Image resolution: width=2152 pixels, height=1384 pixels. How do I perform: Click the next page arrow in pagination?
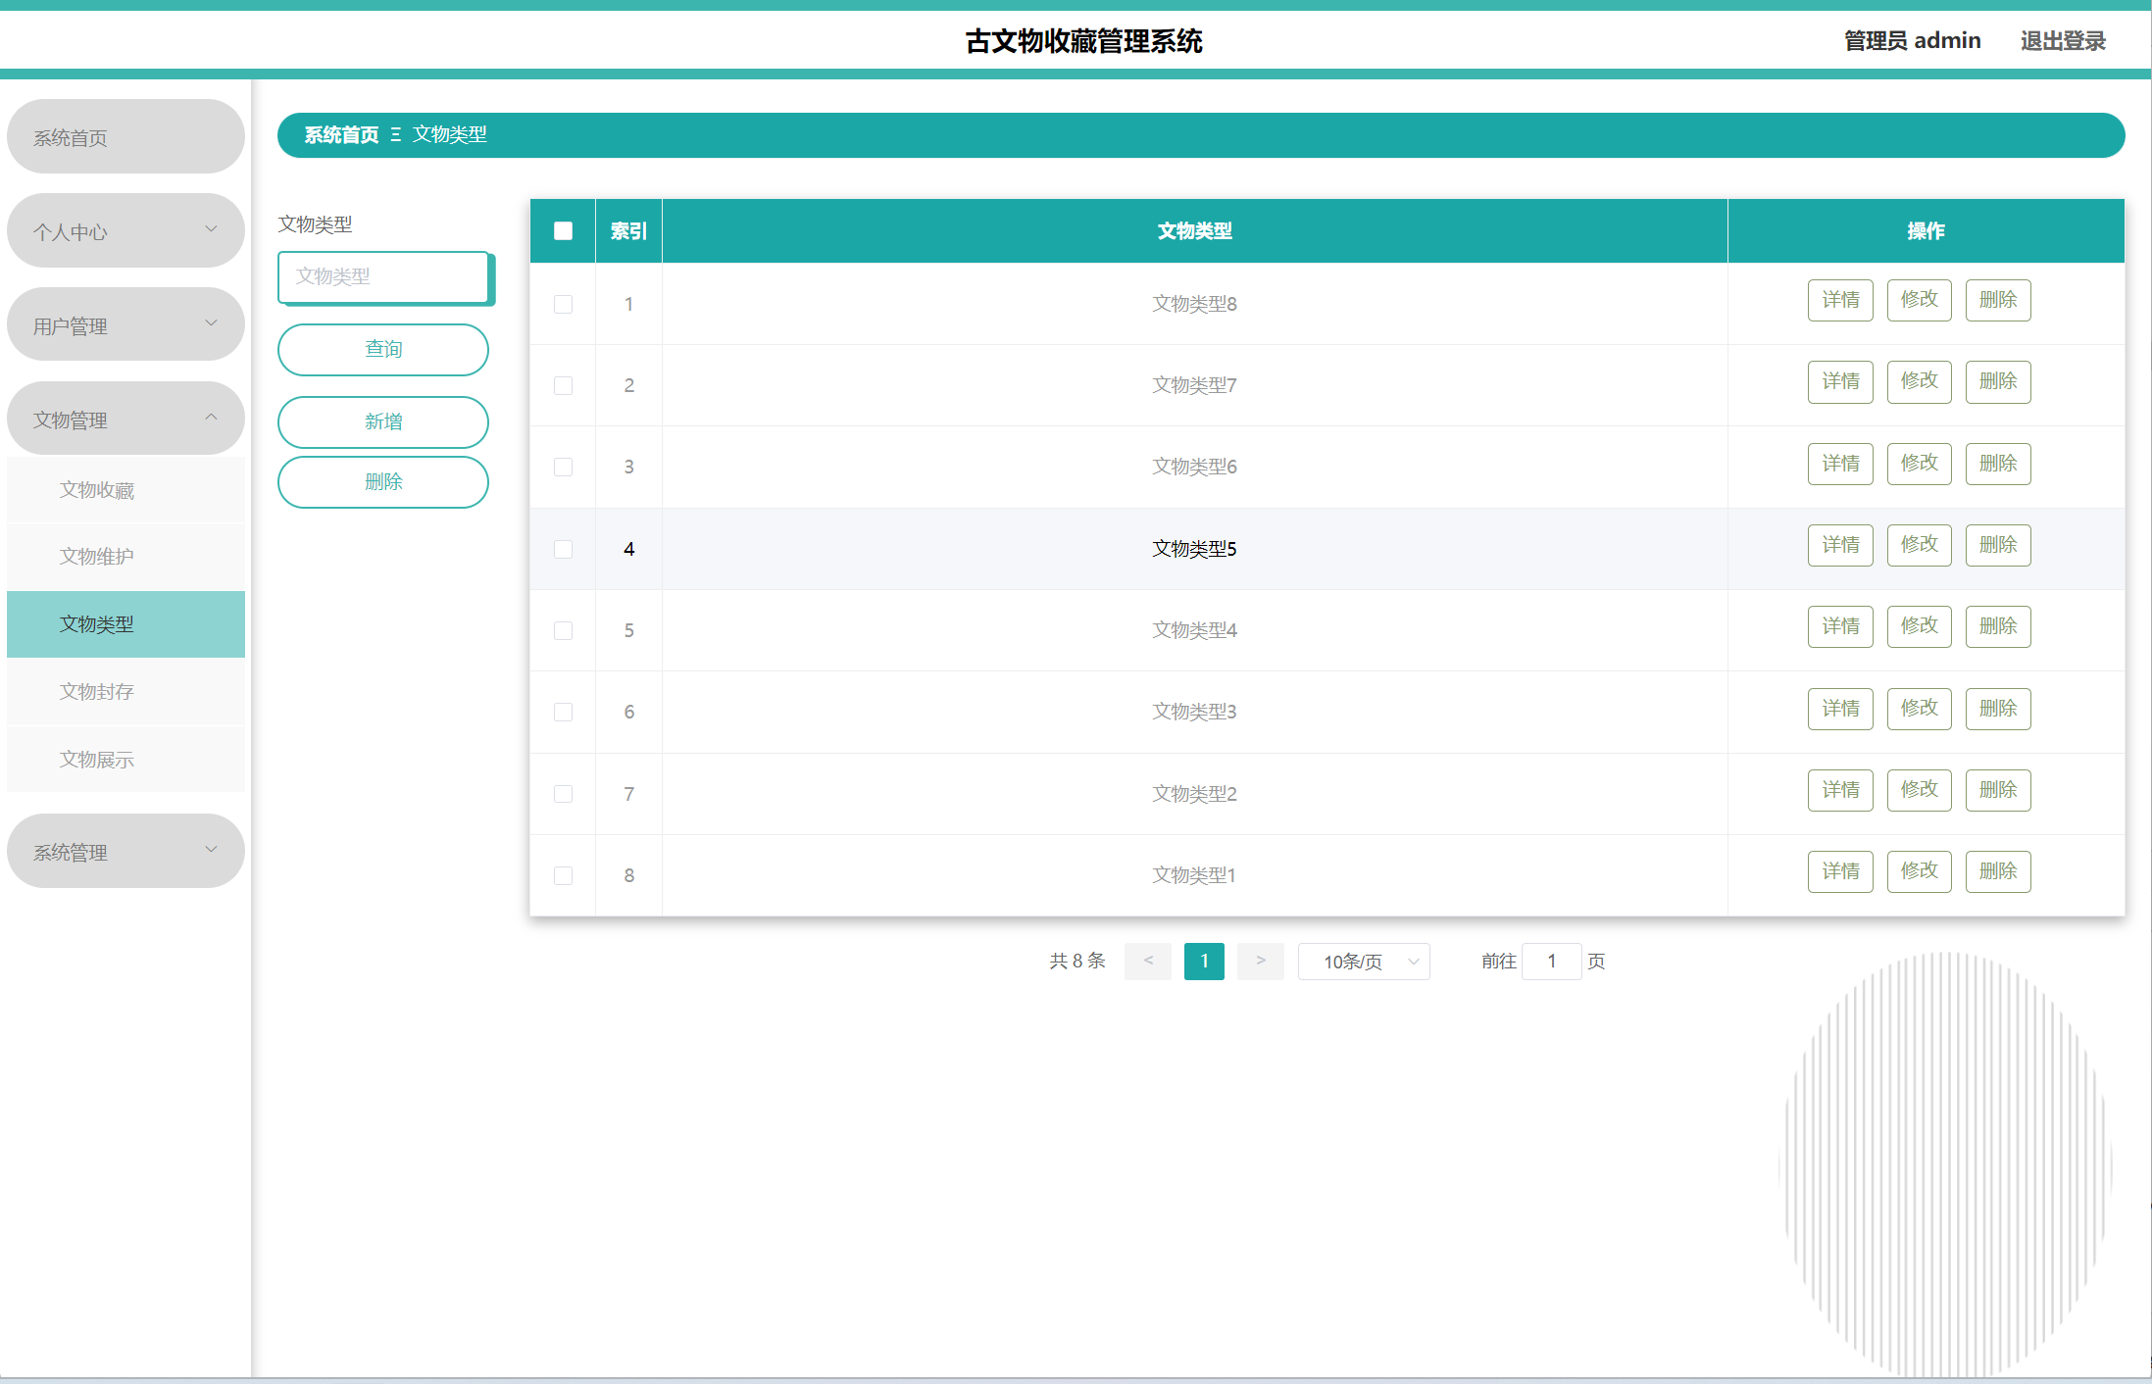click(1260, 961)
